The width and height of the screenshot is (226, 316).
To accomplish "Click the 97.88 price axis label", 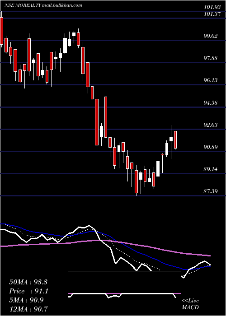I will point(211,58).
